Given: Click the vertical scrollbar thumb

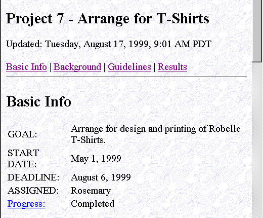Looking at the screenshot, I should pyautogui.click(x=257, y=31).
